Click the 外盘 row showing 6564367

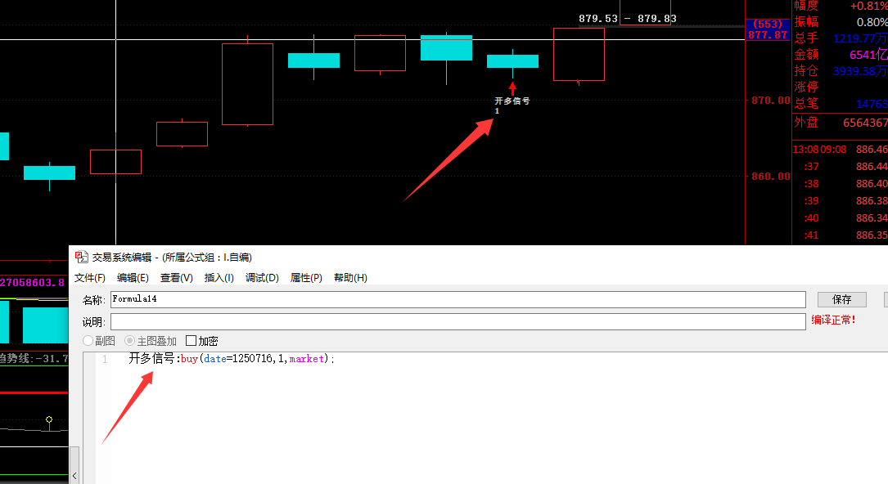click(841, 123)
